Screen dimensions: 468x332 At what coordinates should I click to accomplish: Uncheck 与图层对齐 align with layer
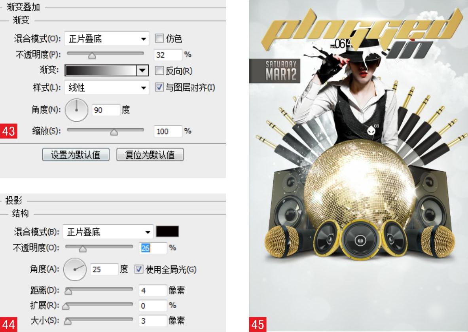159,87
